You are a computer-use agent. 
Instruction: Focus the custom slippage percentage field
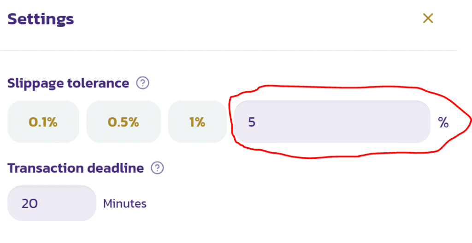pos(332,122)
